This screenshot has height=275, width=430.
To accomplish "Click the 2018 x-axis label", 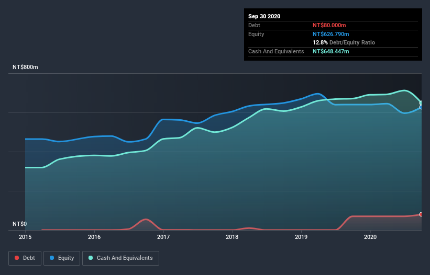I will (x=232, y=237).
